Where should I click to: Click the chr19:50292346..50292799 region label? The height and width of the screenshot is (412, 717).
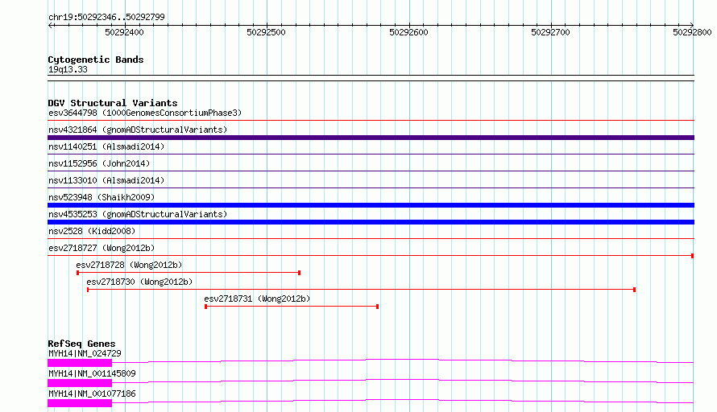106,17
